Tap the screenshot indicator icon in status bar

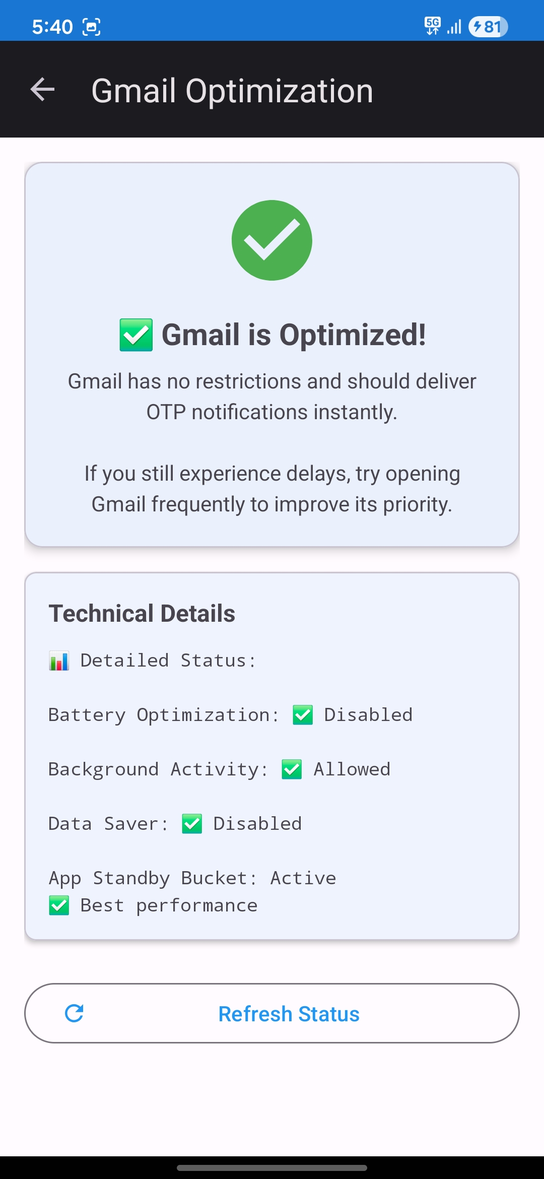[x=91, y=27]
